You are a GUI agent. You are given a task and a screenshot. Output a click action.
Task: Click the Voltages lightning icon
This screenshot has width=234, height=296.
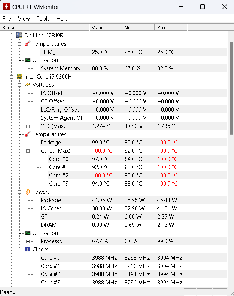click(x=28, y=85)
